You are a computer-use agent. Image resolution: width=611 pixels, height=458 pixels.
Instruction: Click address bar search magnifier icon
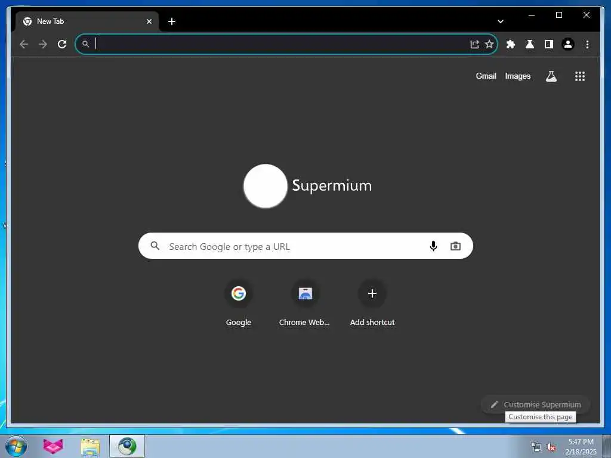(85, 44)
